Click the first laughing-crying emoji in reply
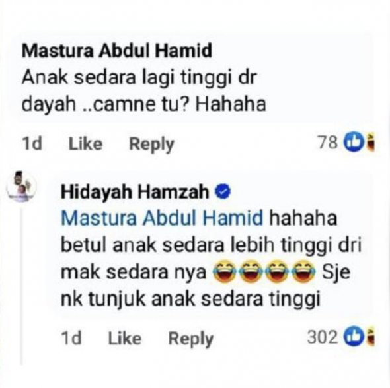Viewport: 390px width, 388px height. (x=226, y=272)
